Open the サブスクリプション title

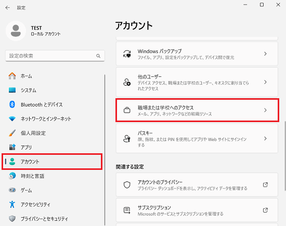[154, 207]
